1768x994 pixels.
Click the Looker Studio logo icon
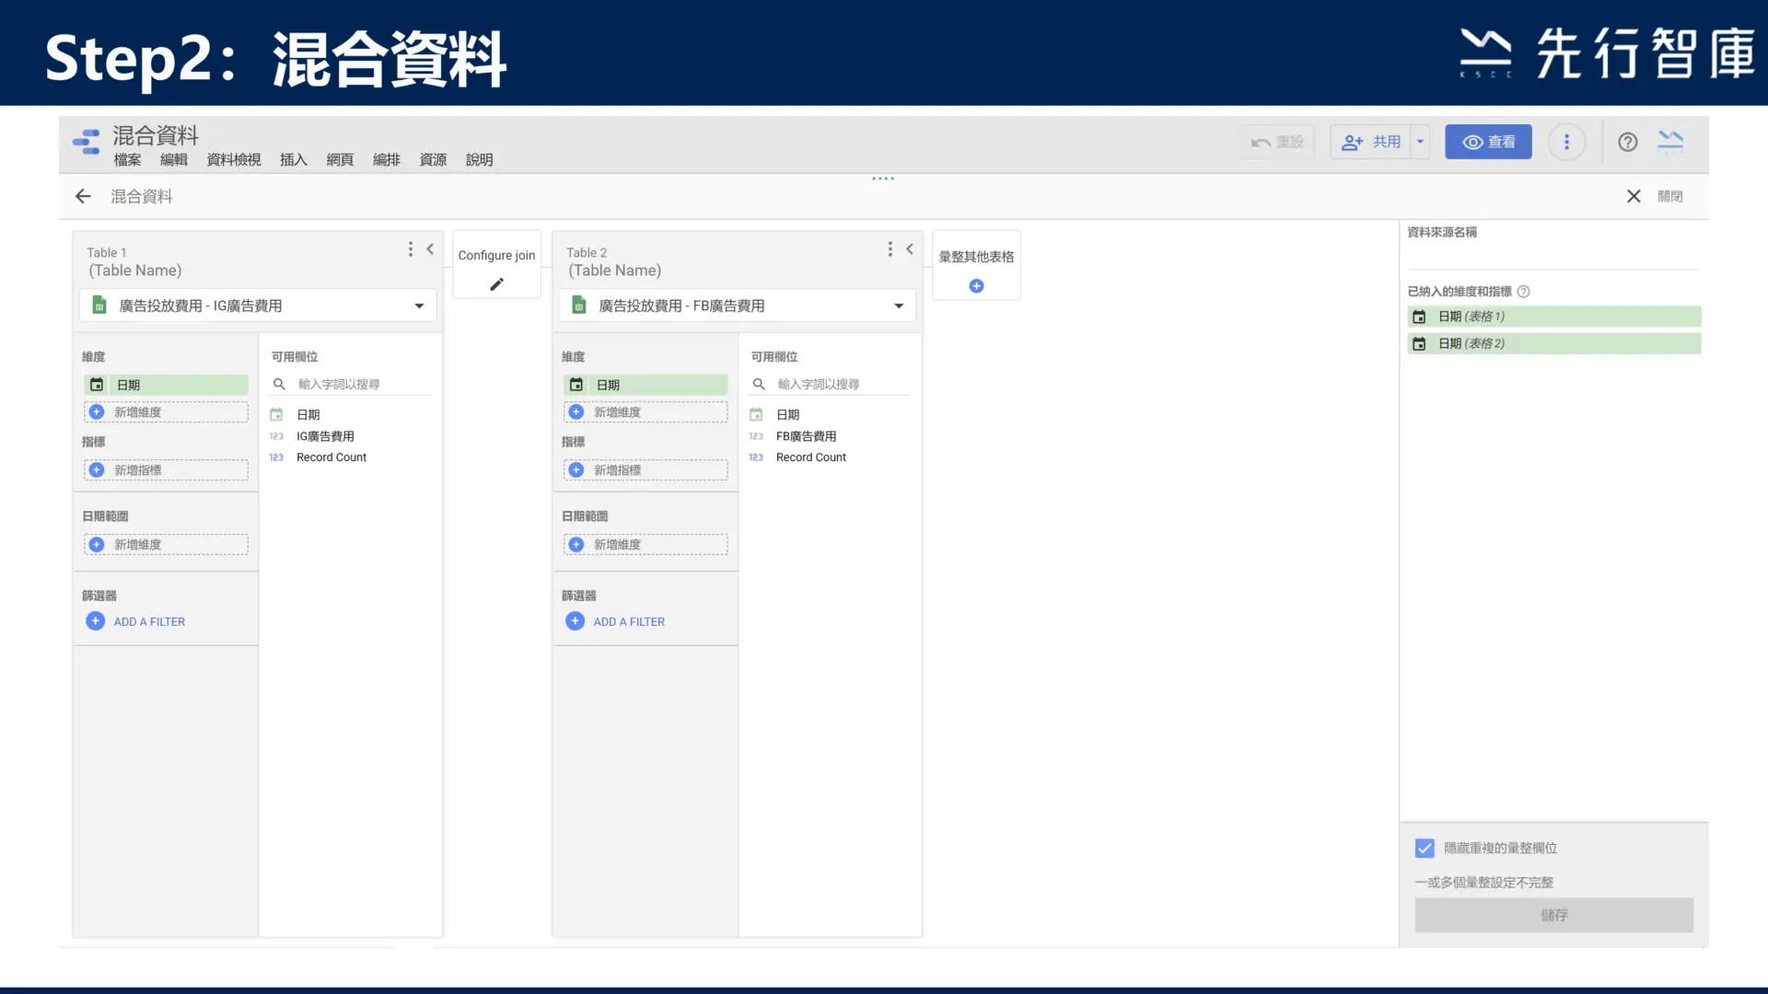click(x=87, y=142)
